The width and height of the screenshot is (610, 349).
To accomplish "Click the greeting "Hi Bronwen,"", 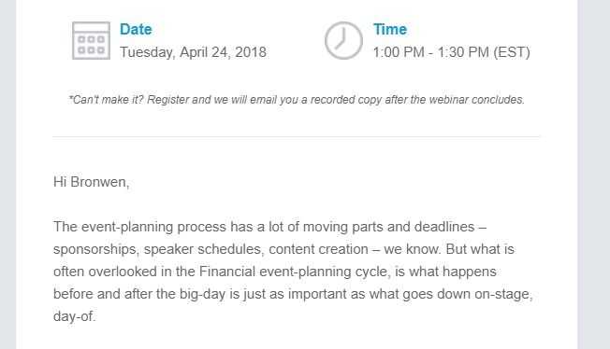I will [91, 182].
